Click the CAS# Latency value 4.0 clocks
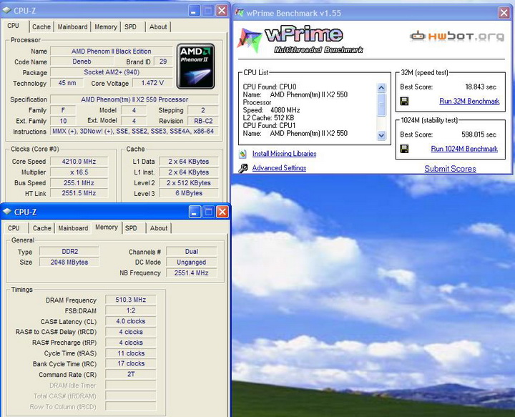The height and width of the screenshot is (417, 515). tap(131, 321)
